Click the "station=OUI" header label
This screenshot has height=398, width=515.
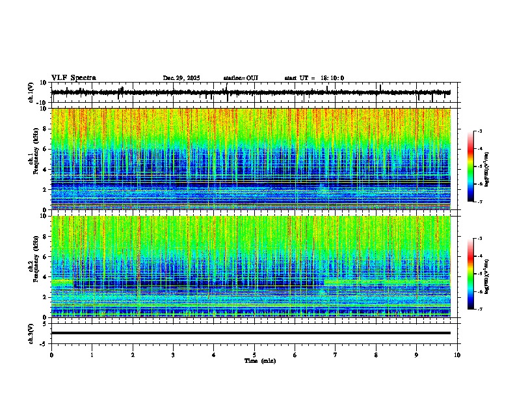[241, 78]
